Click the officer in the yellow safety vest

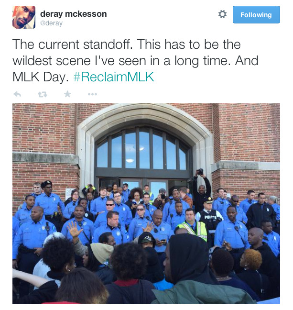coord(193,224)
